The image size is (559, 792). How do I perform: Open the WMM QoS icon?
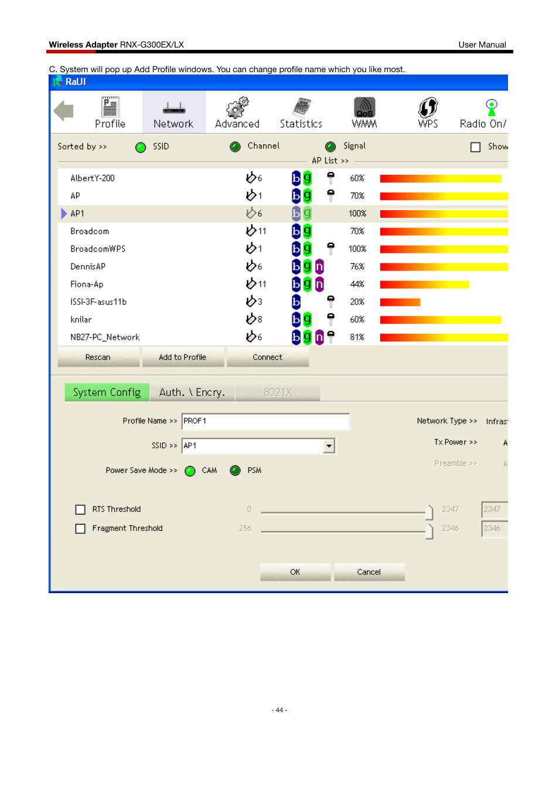364,107
